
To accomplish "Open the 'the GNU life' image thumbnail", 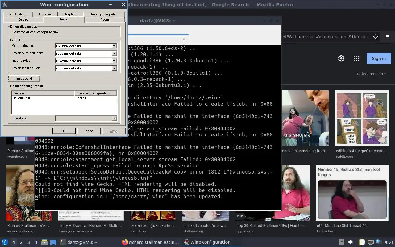I will [305, 118].
